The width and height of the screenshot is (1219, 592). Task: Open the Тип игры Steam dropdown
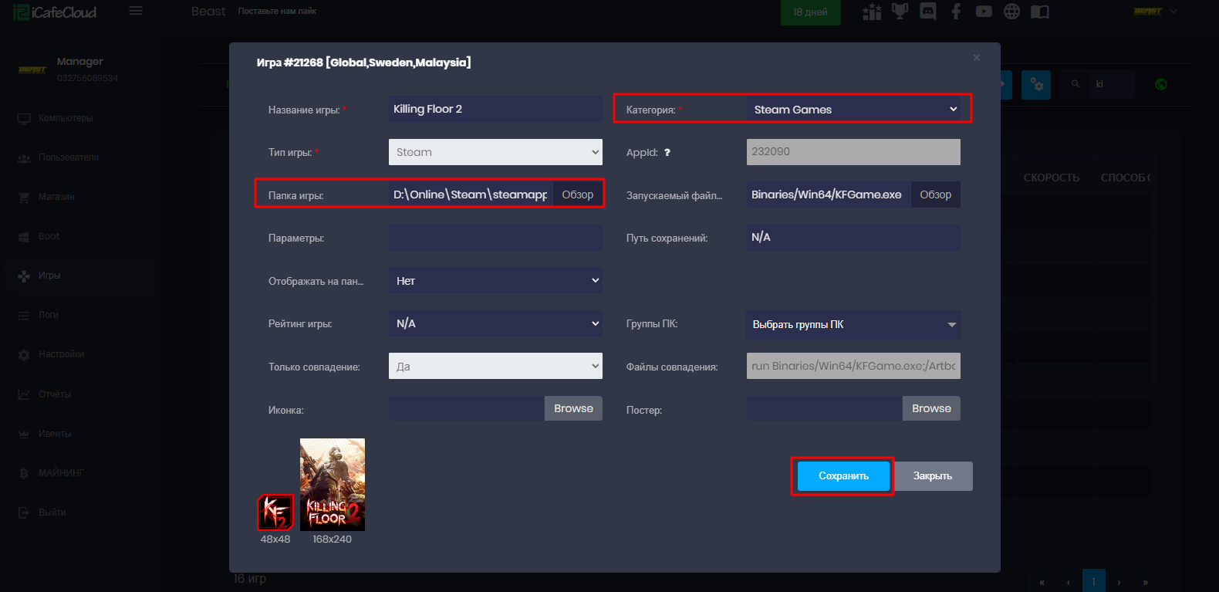[495, 152]
